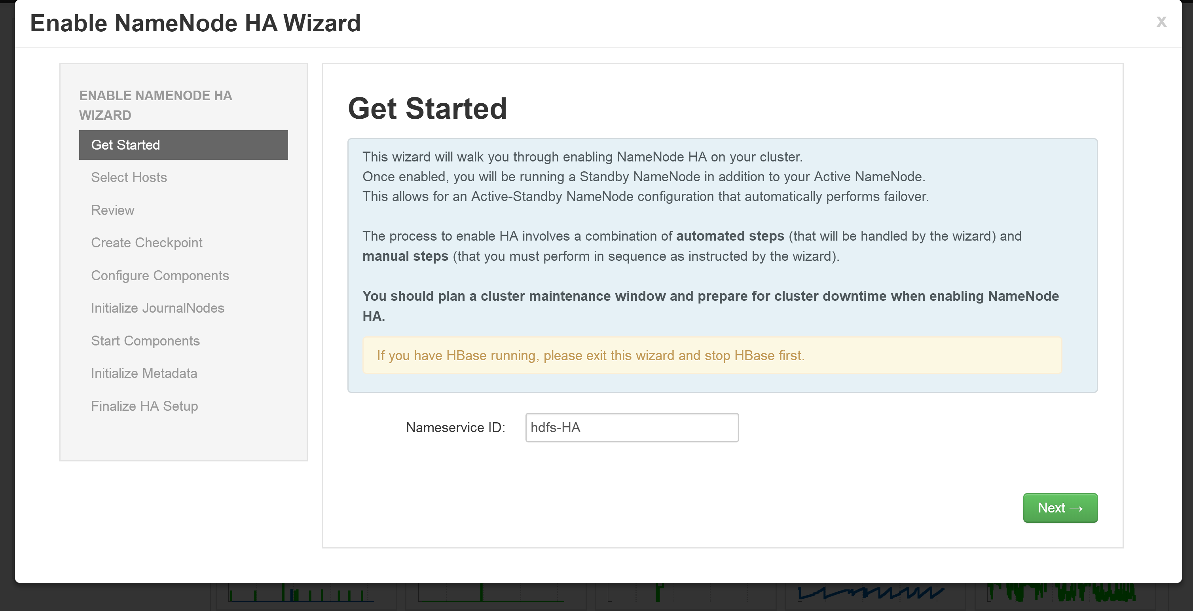Click Next to proceed to Select Hosts
This screenshot has width=1193, height=611.
click(x=1061, y=507)
